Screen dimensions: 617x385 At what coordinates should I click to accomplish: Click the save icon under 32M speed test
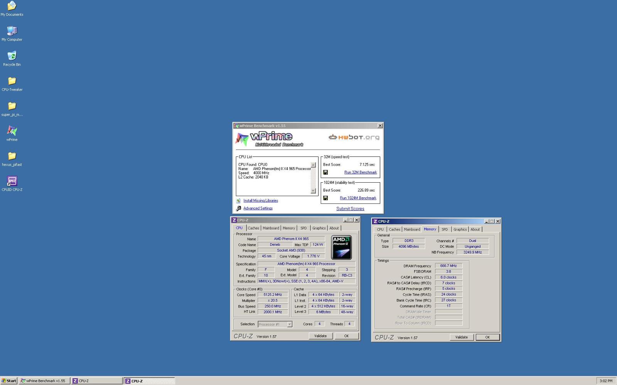tap(325, 172)
